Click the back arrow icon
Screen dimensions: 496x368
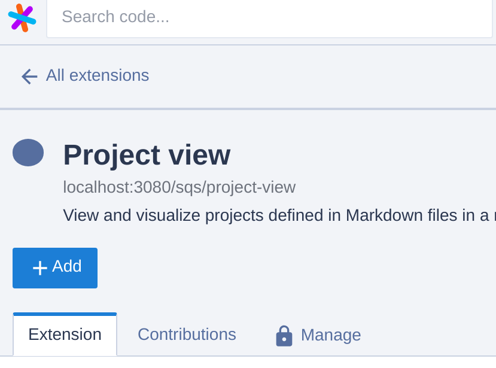coord(29,76)
